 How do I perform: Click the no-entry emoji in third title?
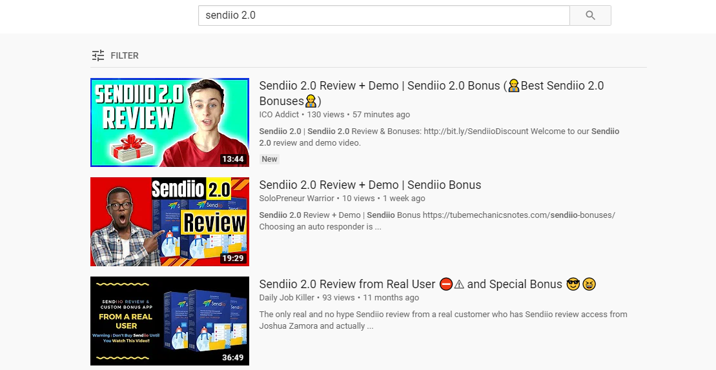point(446,284)
